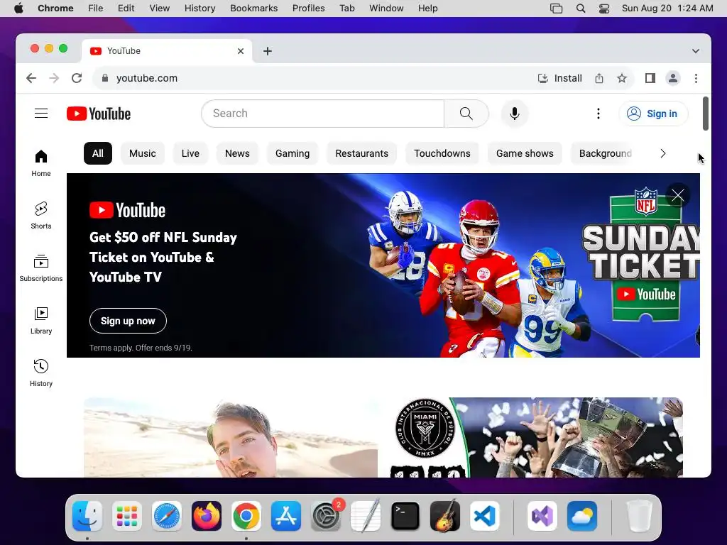
Task: Open the App Store from Dock
Action: [286, 516]
